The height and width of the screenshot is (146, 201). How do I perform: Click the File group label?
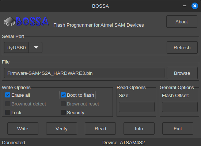(x=6, y=62)
